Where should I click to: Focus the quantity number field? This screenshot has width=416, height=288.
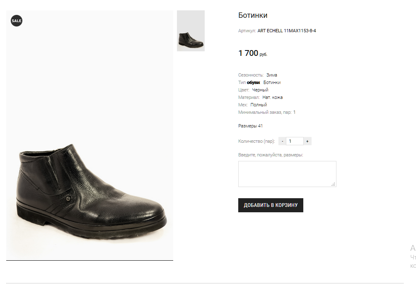[x=295, y=141]
